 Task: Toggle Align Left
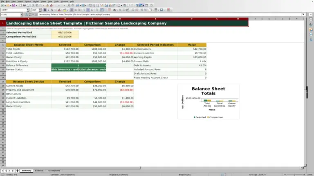(x=72, y=10)
